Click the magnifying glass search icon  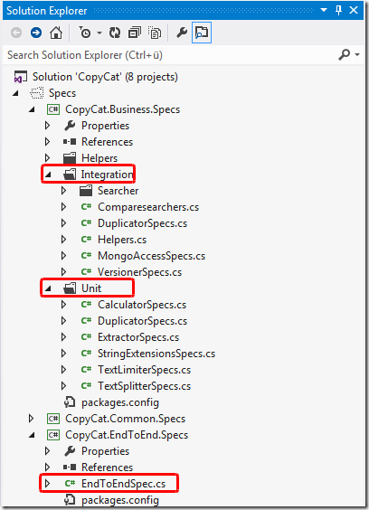344,54
